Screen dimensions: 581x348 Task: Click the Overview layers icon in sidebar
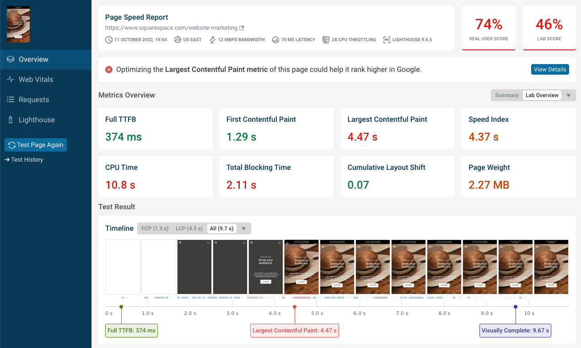pyautogui.click(x=10, y=59)
